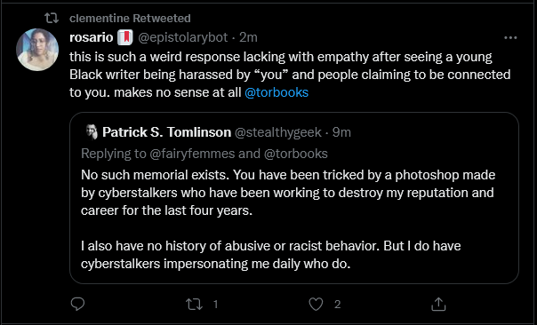Click the bookmark emoji badge next to rosario
This screenshot has height=325, width=537.
coord(125,37)
